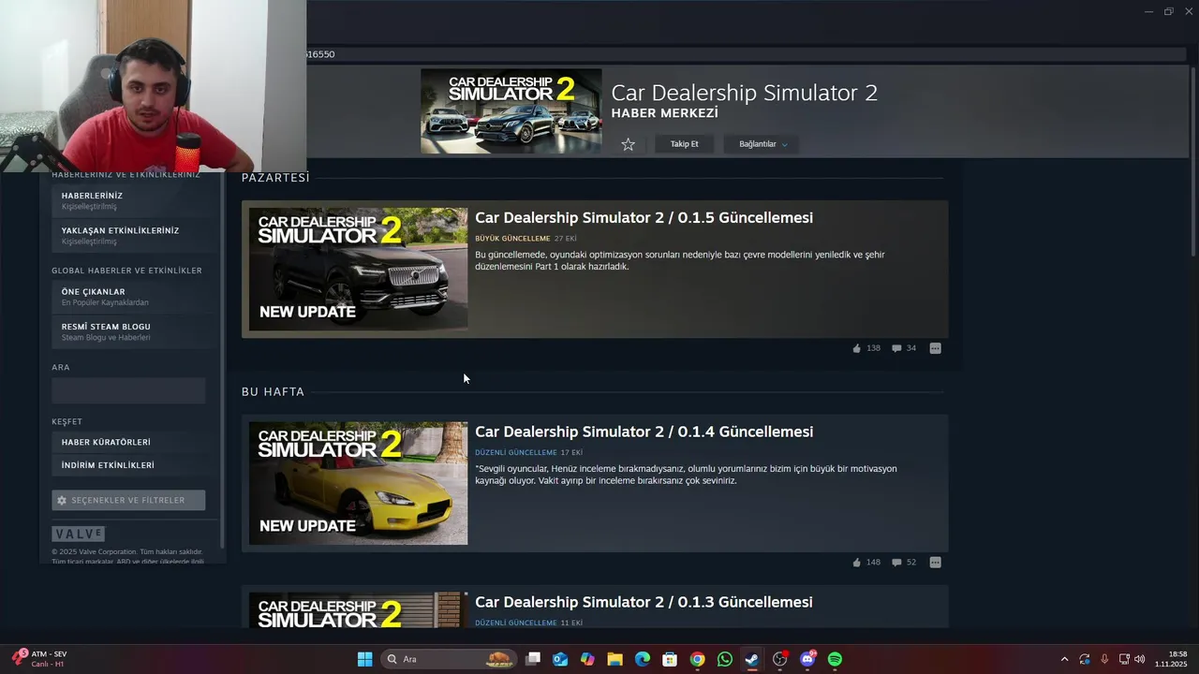1199x674 pixels.
Task: Click the Car Dealership Simulator 2 header banner image
Action: [x=511, y=110]
